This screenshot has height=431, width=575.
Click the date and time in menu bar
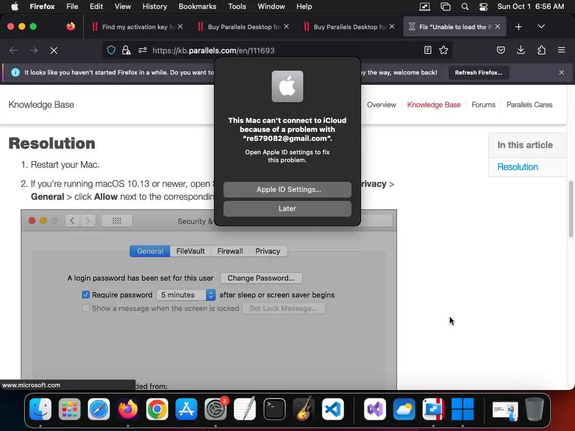[x=531, y=7]
